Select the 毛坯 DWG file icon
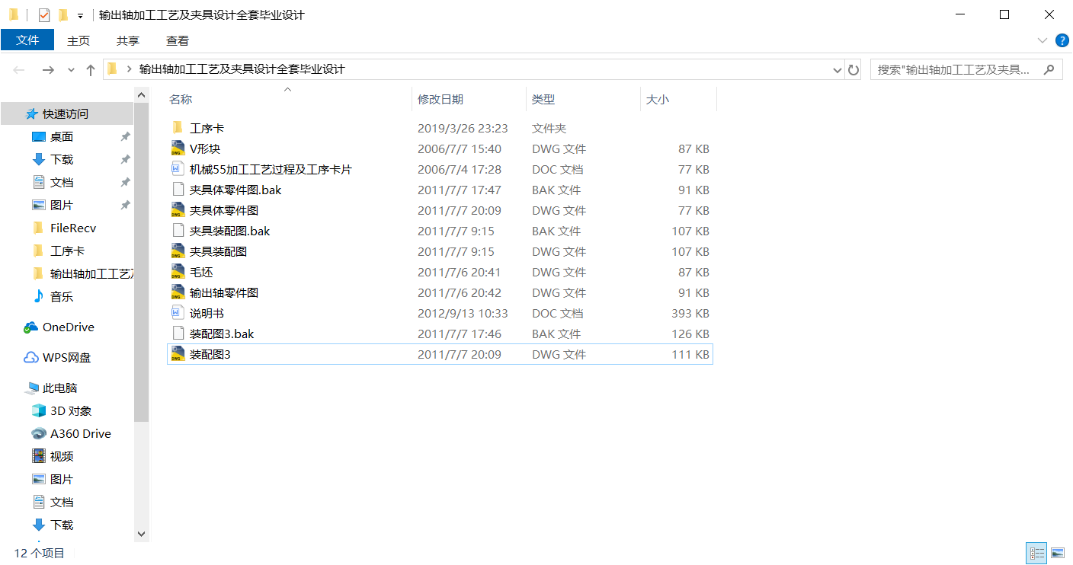 (x=178, y=272)
